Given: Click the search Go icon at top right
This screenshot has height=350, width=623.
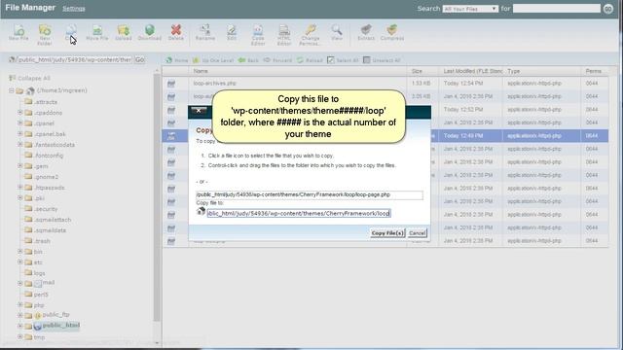Looking at the screenshot, I should [607, 9].
